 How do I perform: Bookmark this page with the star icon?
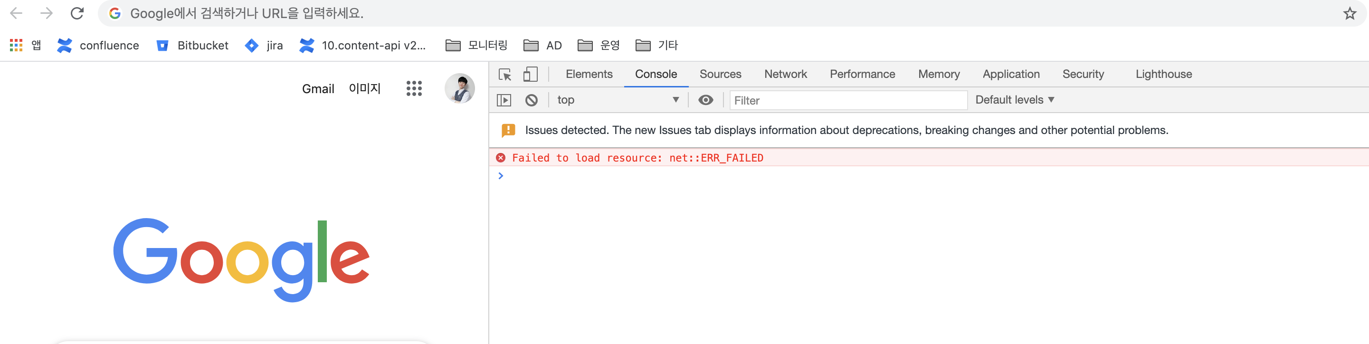(1350, 13)
